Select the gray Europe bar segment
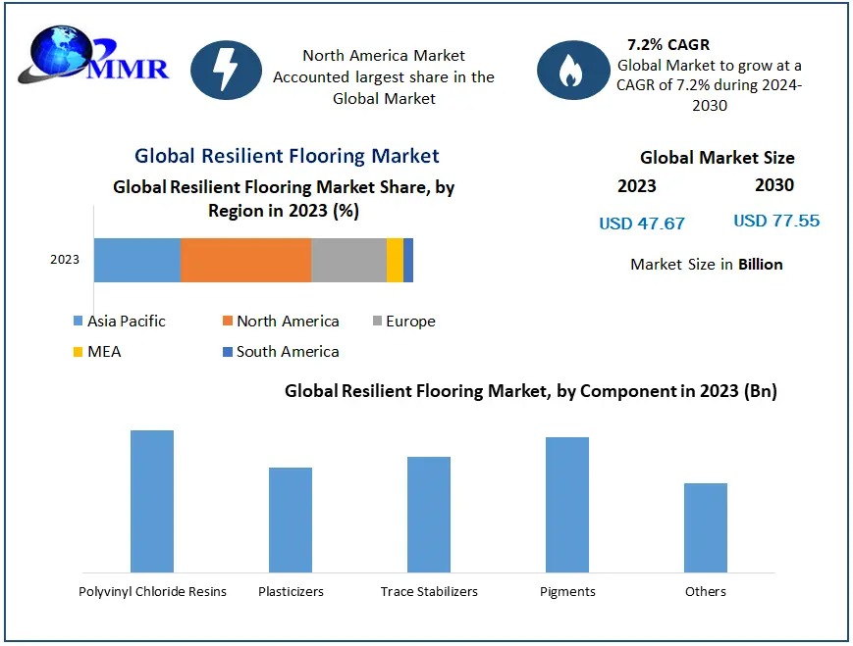853x646 pixels. point(348,260)
